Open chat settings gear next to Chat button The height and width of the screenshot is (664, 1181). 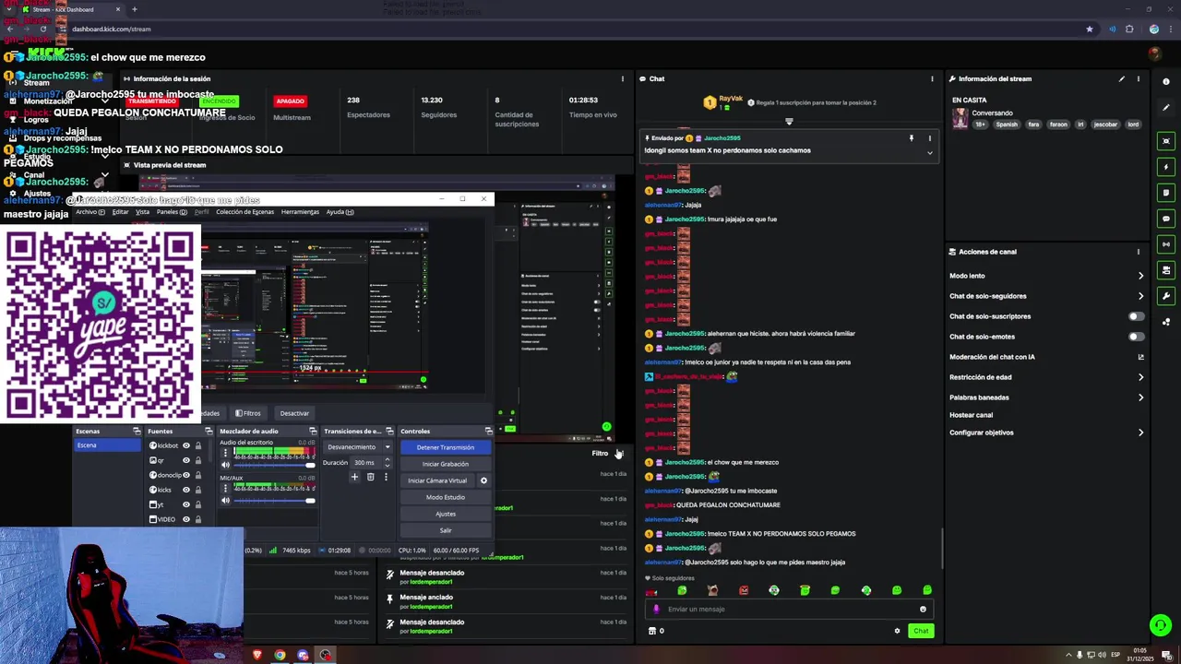[897, 631]
